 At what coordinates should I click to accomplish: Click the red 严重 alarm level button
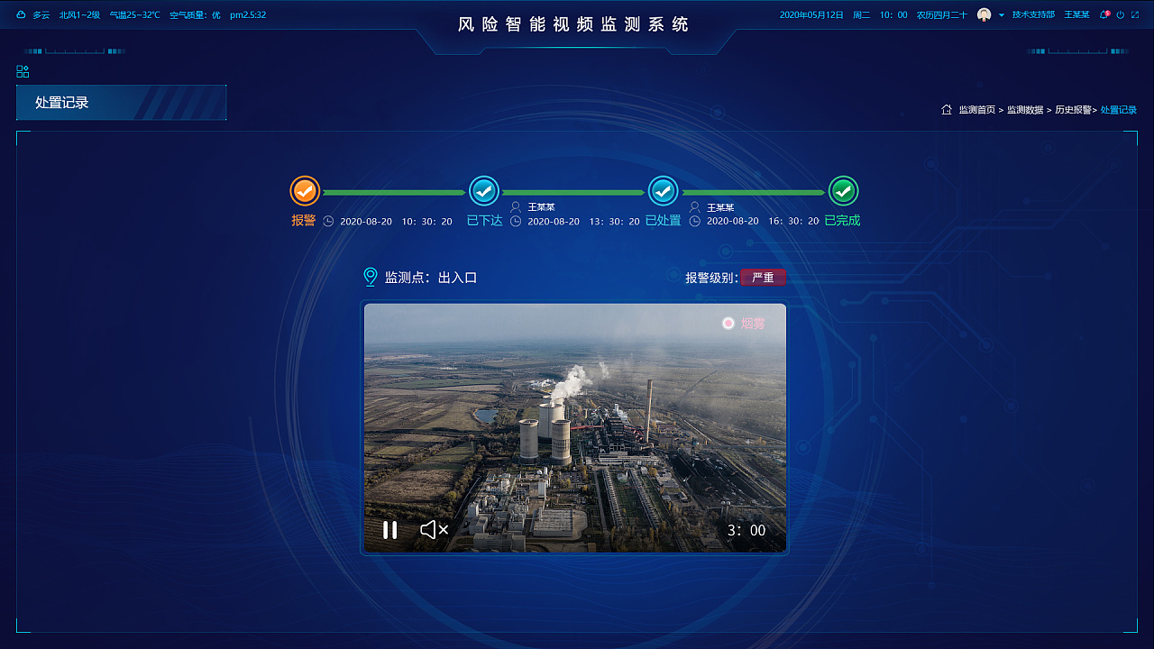point(763,278)
